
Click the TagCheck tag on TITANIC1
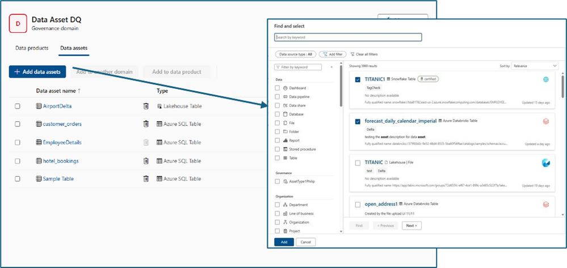point(373,88)
